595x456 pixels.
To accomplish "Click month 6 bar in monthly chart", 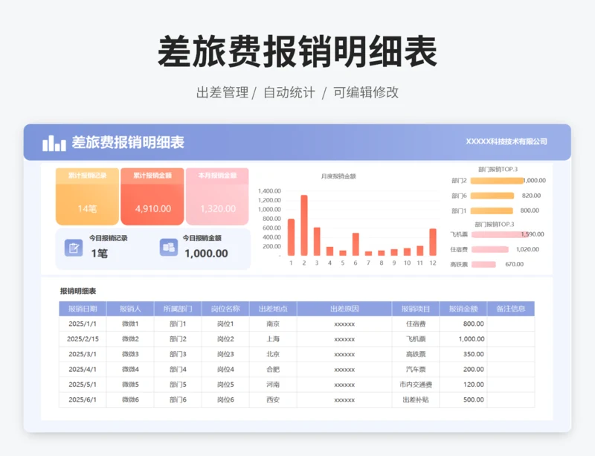I will click(356, 244).
